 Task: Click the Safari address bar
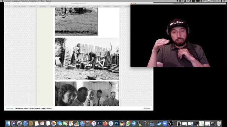click(79, 4)
